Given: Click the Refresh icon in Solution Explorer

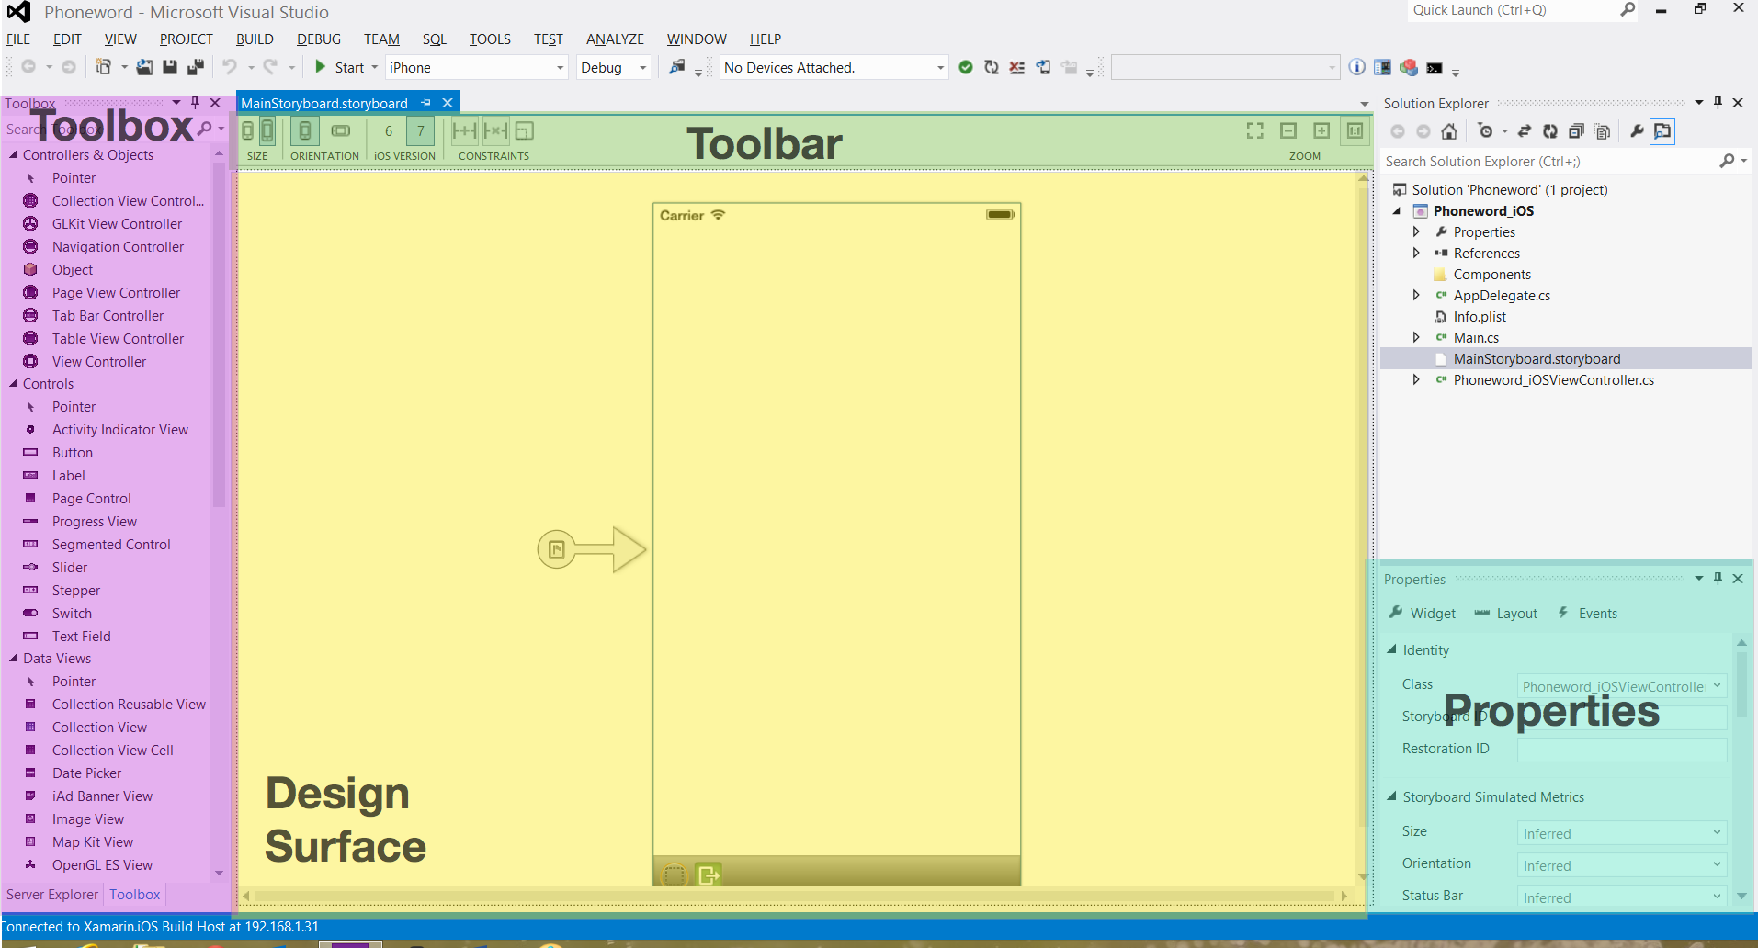Looking at the screenshot, I should point(1550,131).
